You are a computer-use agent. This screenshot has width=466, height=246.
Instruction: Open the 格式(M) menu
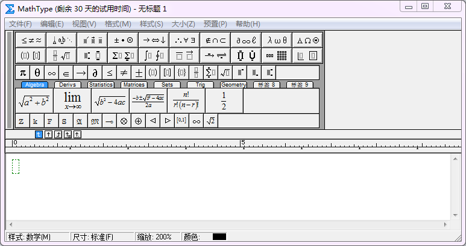(x=118, y=24)
